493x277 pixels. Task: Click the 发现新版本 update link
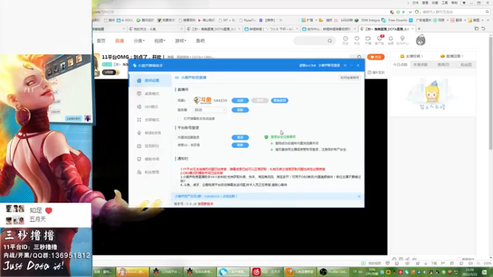206,204
